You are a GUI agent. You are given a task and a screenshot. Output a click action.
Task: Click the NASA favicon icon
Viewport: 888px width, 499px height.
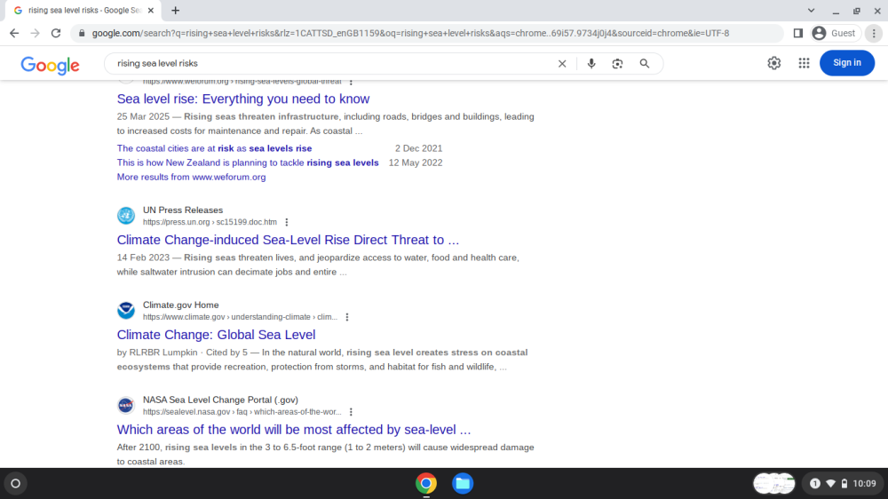pyautogui.click(x=126, y=405)
